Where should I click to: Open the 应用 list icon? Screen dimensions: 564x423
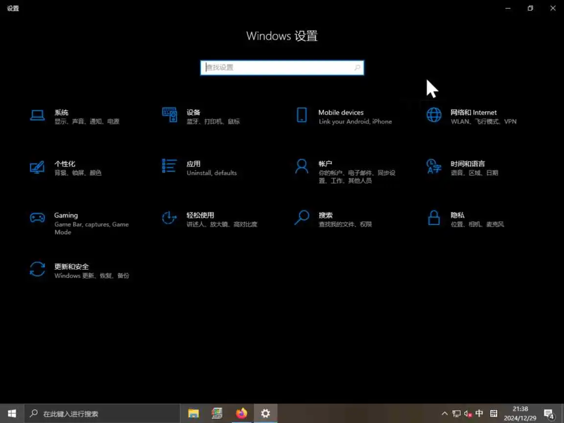click(169, 166)
